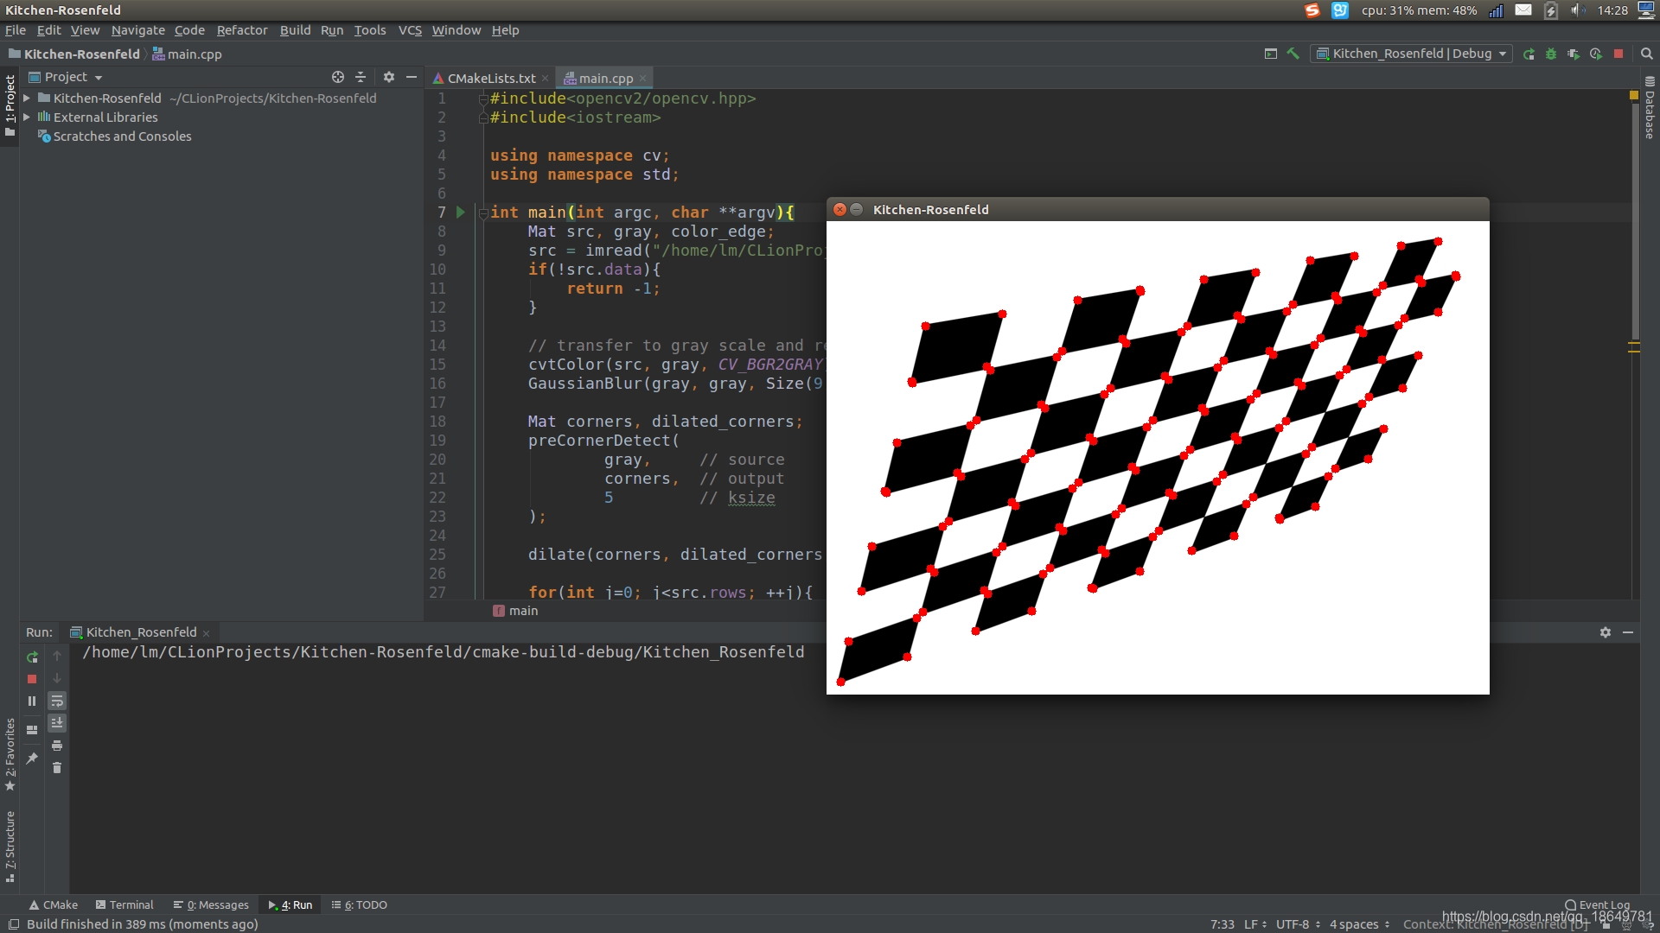Screen dimensions: 1660x933
Task: Expand External Libraries tree node
Action: point(27,117)
